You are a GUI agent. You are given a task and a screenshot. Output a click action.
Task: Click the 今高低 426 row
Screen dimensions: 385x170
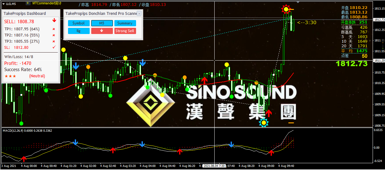tap(354, 27)
